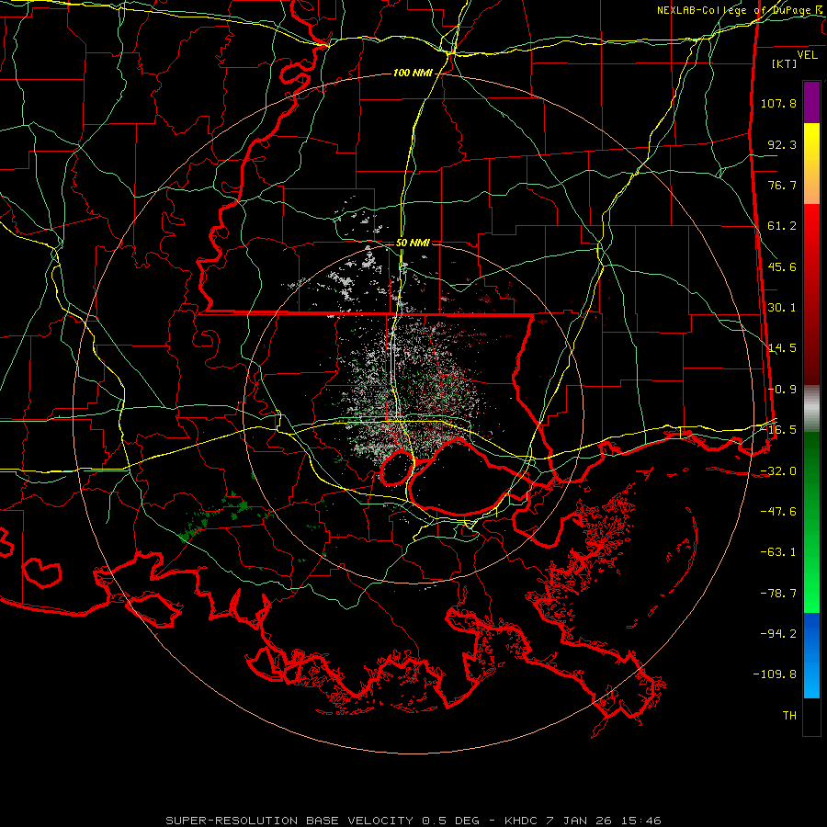
Task: Select the -63.1 legend value
Action: click(778, 552)
